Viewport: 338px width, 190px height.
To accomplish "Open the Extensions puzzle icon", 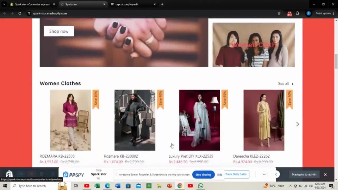I will click(297, 13).
